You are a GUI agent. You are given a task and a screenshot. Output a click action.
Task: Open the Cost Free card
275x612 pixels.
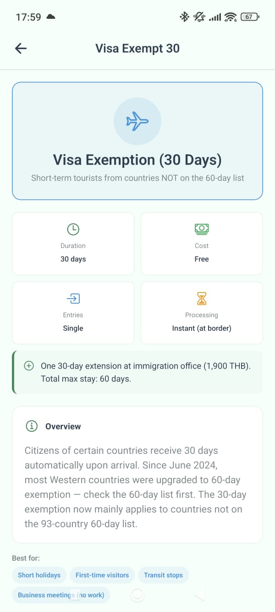pyautogui.click(x=202, y=243)
